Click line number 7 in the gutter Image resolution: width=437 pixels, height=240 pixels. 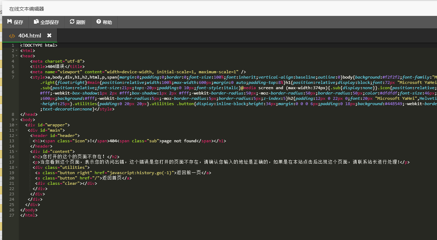coord(13,77)
